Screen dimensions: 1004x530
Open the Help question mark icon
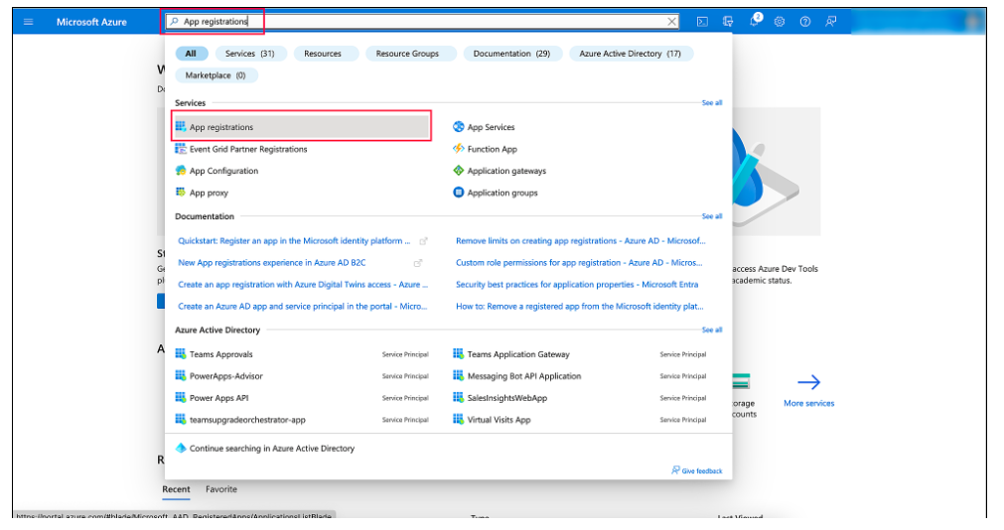coord(805,21)
